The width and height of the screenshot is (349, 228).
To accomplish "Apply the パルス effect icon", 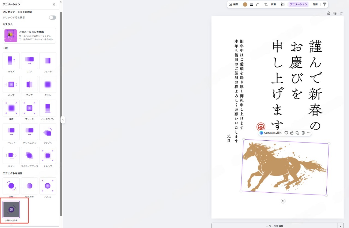I will click(47, 186).
